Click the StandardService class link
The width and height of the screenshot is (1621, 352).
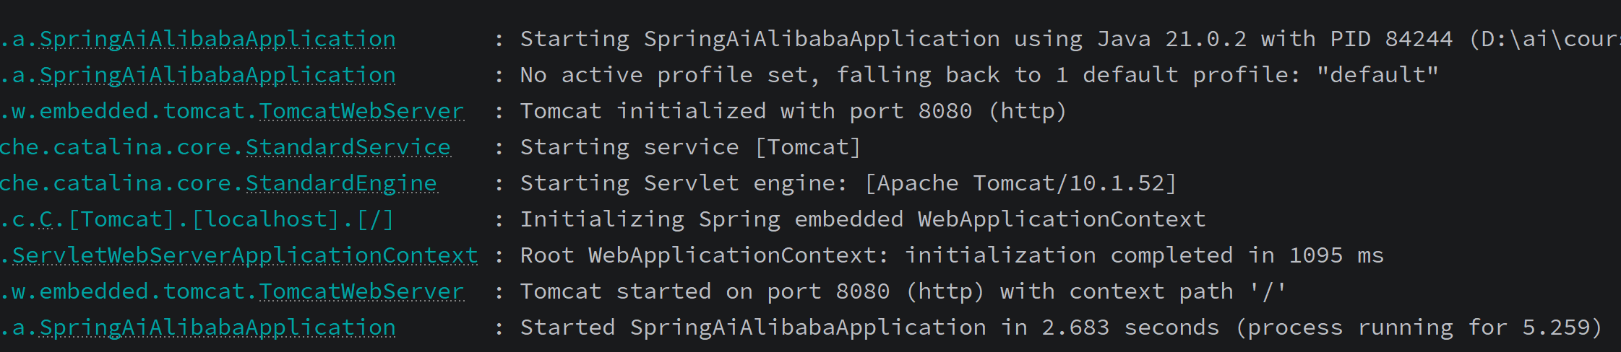pyautogui.click(x=348, y=147)
